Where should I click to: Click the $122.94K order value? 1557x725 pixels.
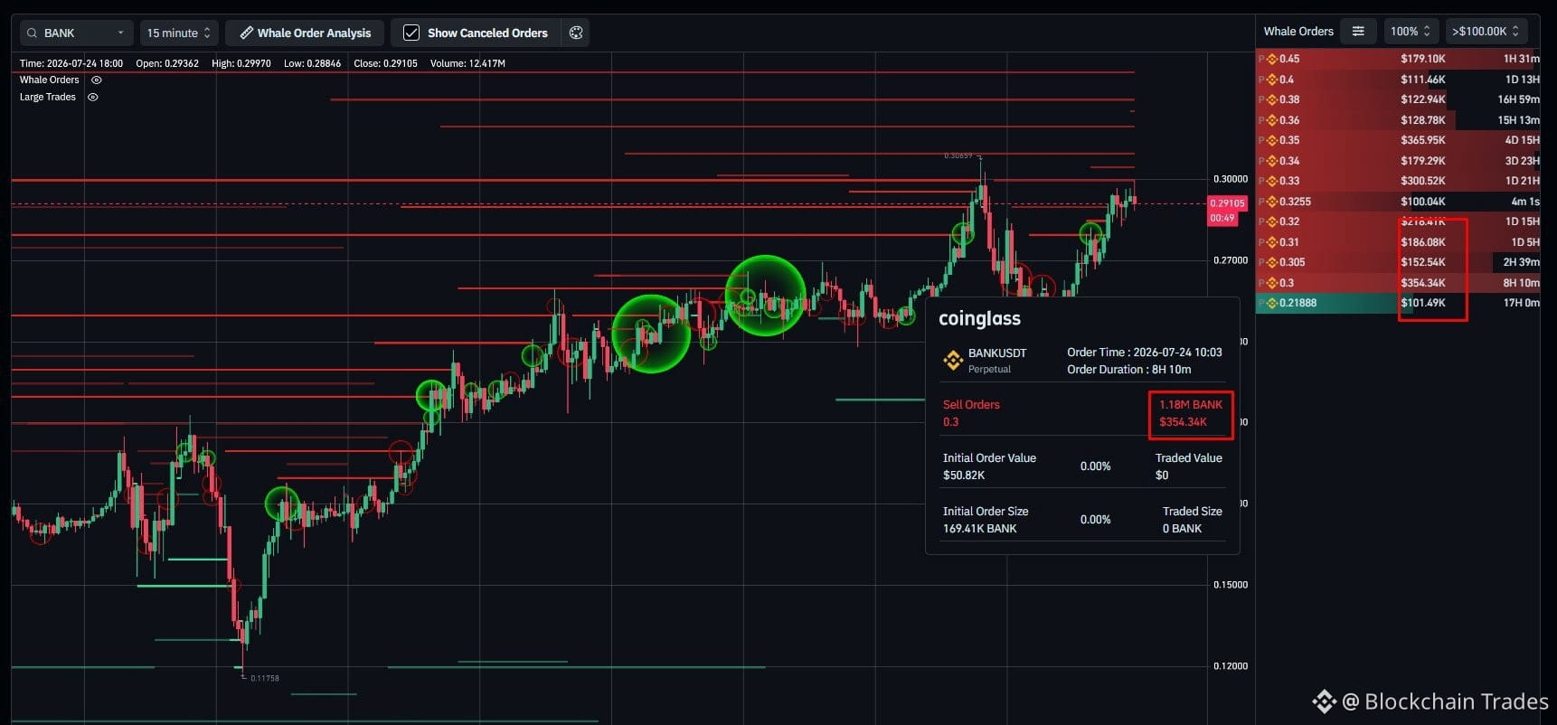1423,99
